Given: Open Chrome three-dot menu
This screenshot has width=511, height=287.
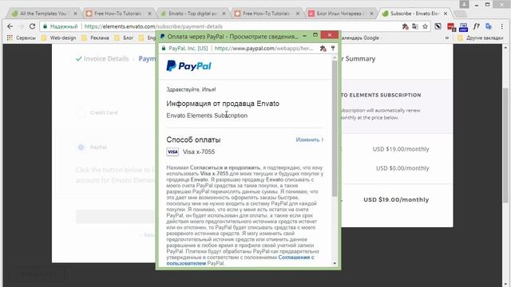Looking at the screenshot, I should (502, 26).
